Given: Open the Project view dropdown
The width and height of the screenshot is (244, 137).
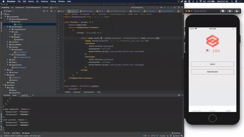Looking at the screenshot, I should point(9,11).
